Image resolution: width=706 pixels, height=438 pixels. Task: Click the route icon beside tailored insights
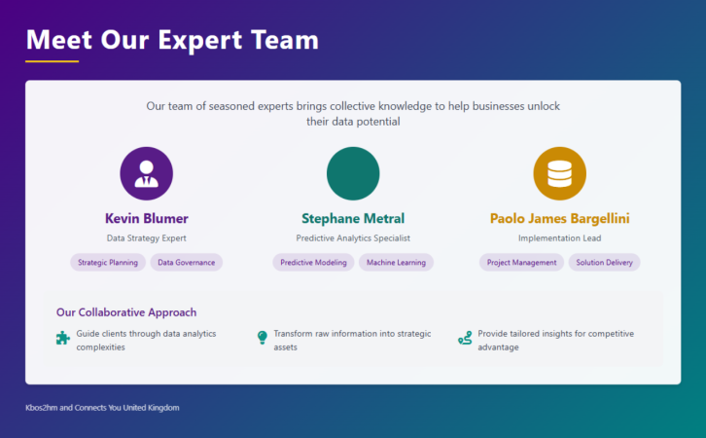click(465, 338)
